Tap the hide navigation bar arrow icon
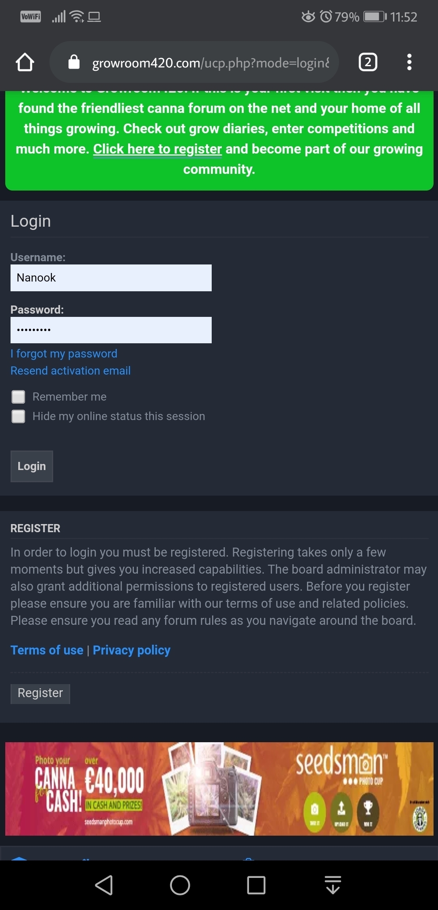The height and width of the screenshot is (910, 438). click(333, 885)
